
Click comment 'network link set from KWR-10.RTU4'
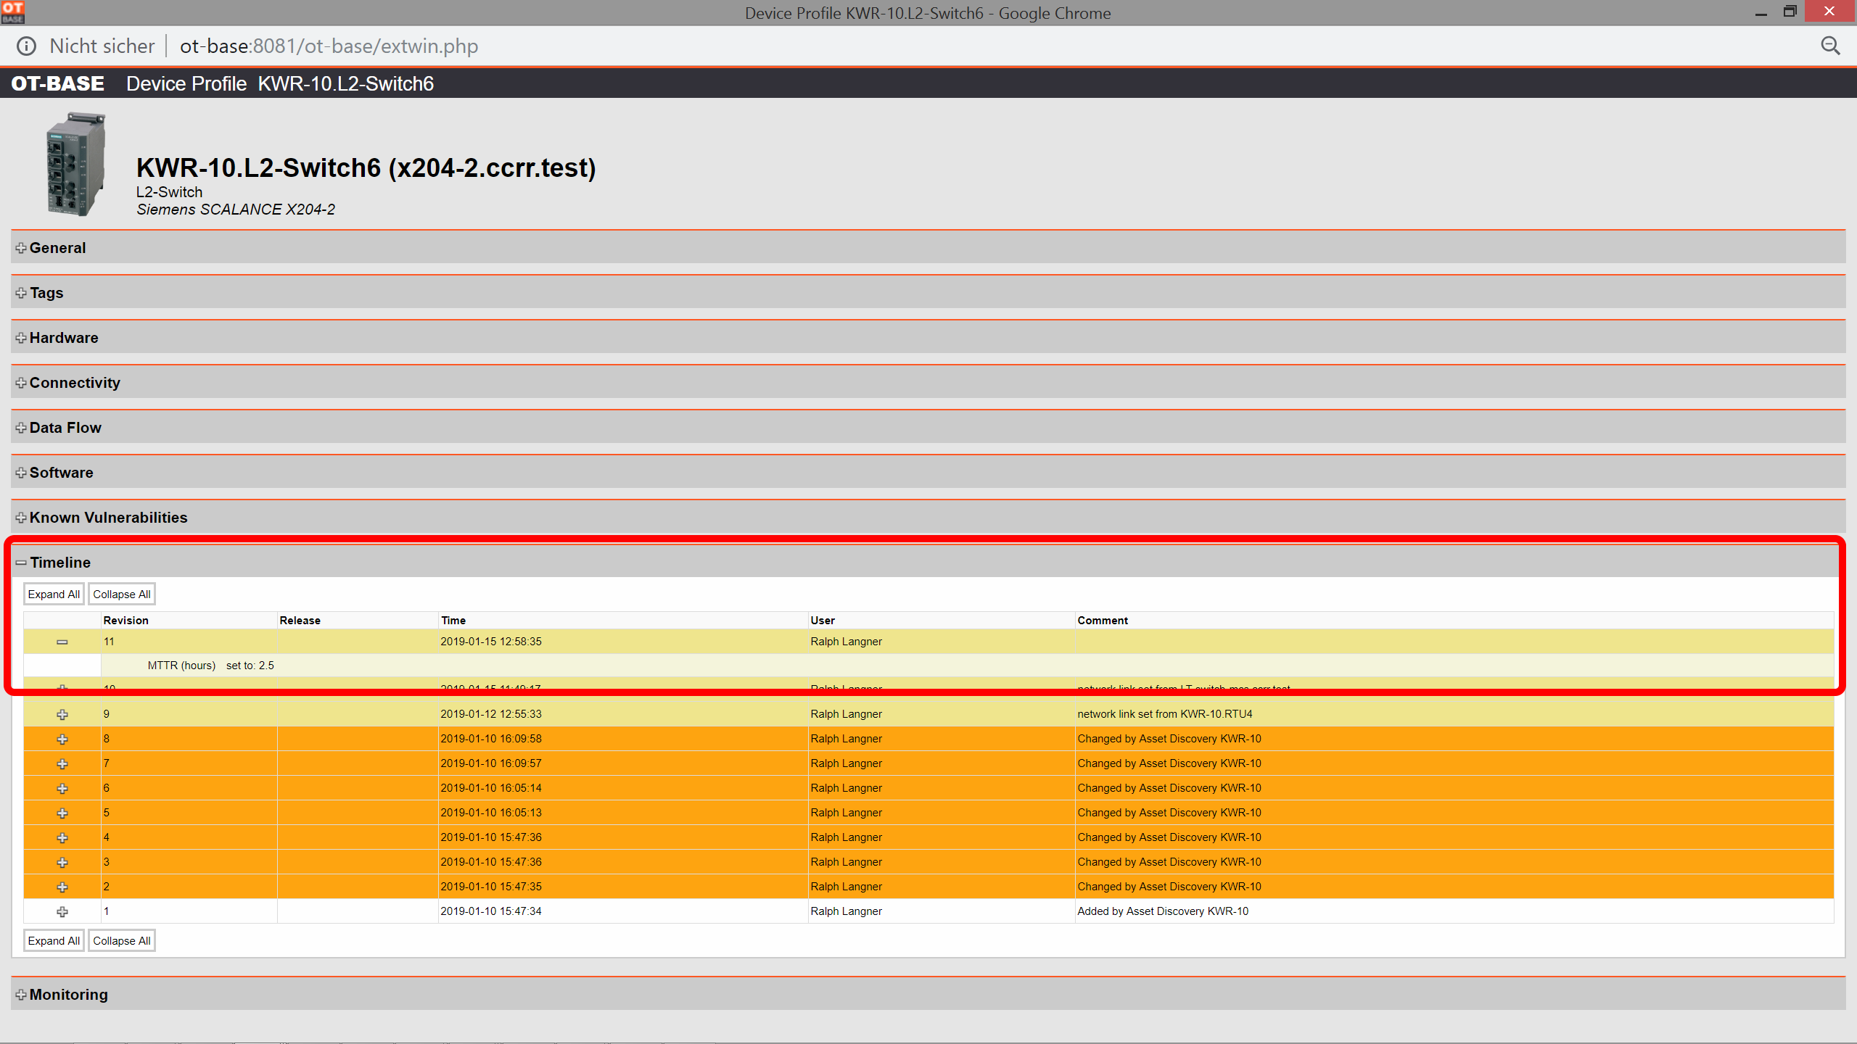pyautogui.click(x=1165, y=714)
